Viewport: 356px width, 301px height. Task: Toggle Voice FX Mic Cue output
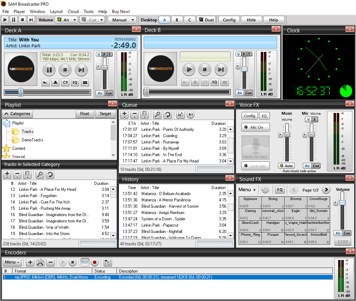[316, 166]
